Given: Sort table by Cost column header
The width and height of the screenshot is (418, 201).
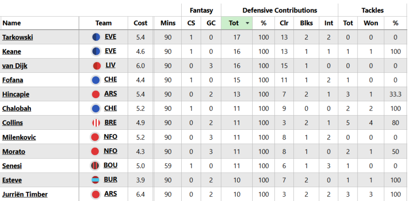Looking at the screenshot, I should click(140, 23).
